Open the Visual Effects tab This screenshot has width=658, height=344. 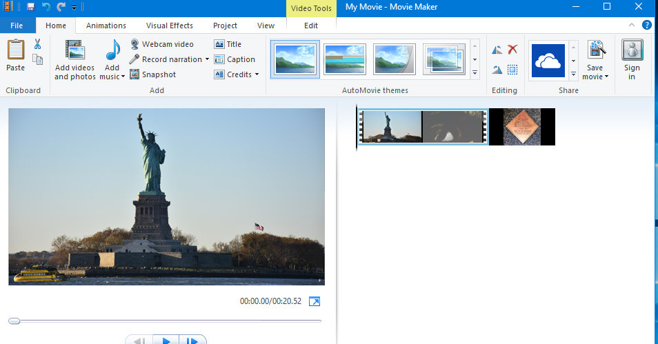[170, 26]
